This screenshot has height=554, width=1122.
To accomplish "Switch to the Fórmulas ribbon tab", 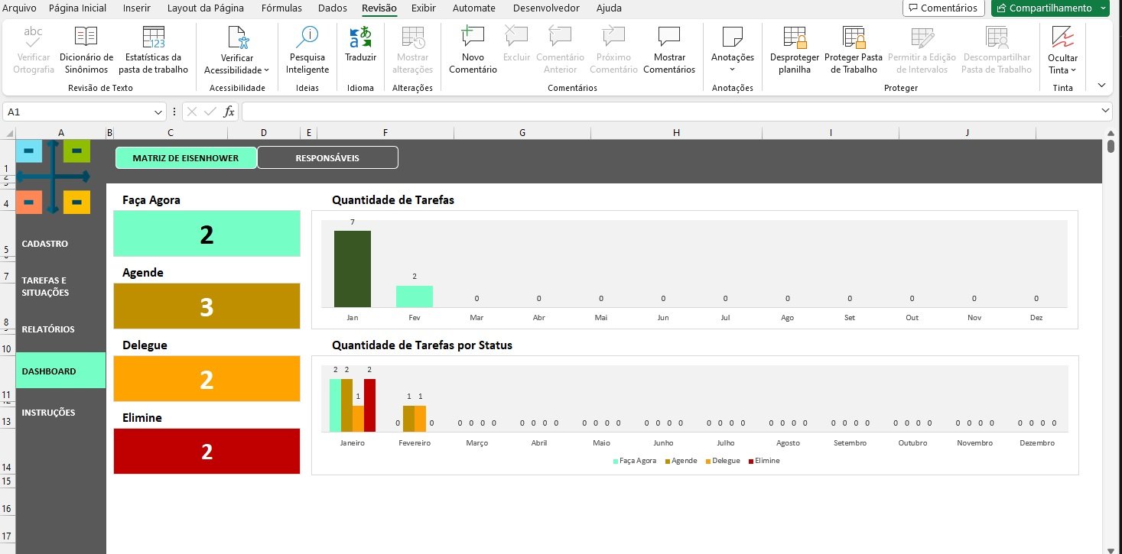I will point(281,8).
